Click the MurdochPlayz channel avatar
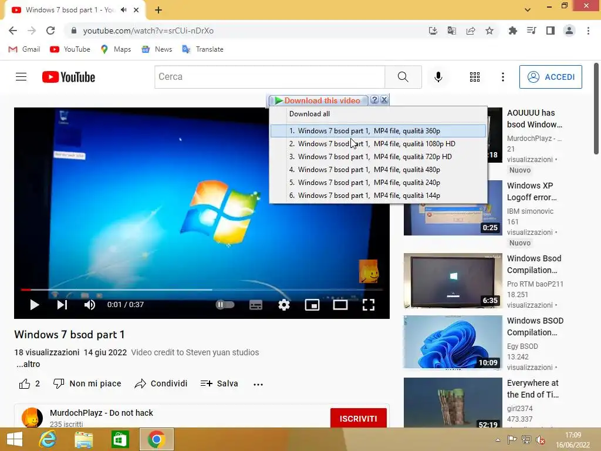The width and height of the screenshot is (601, 451). click(x=32, y=418)
